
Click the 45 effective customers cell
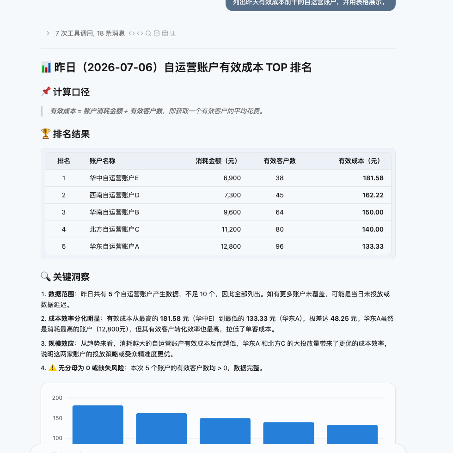click(279, 195)
